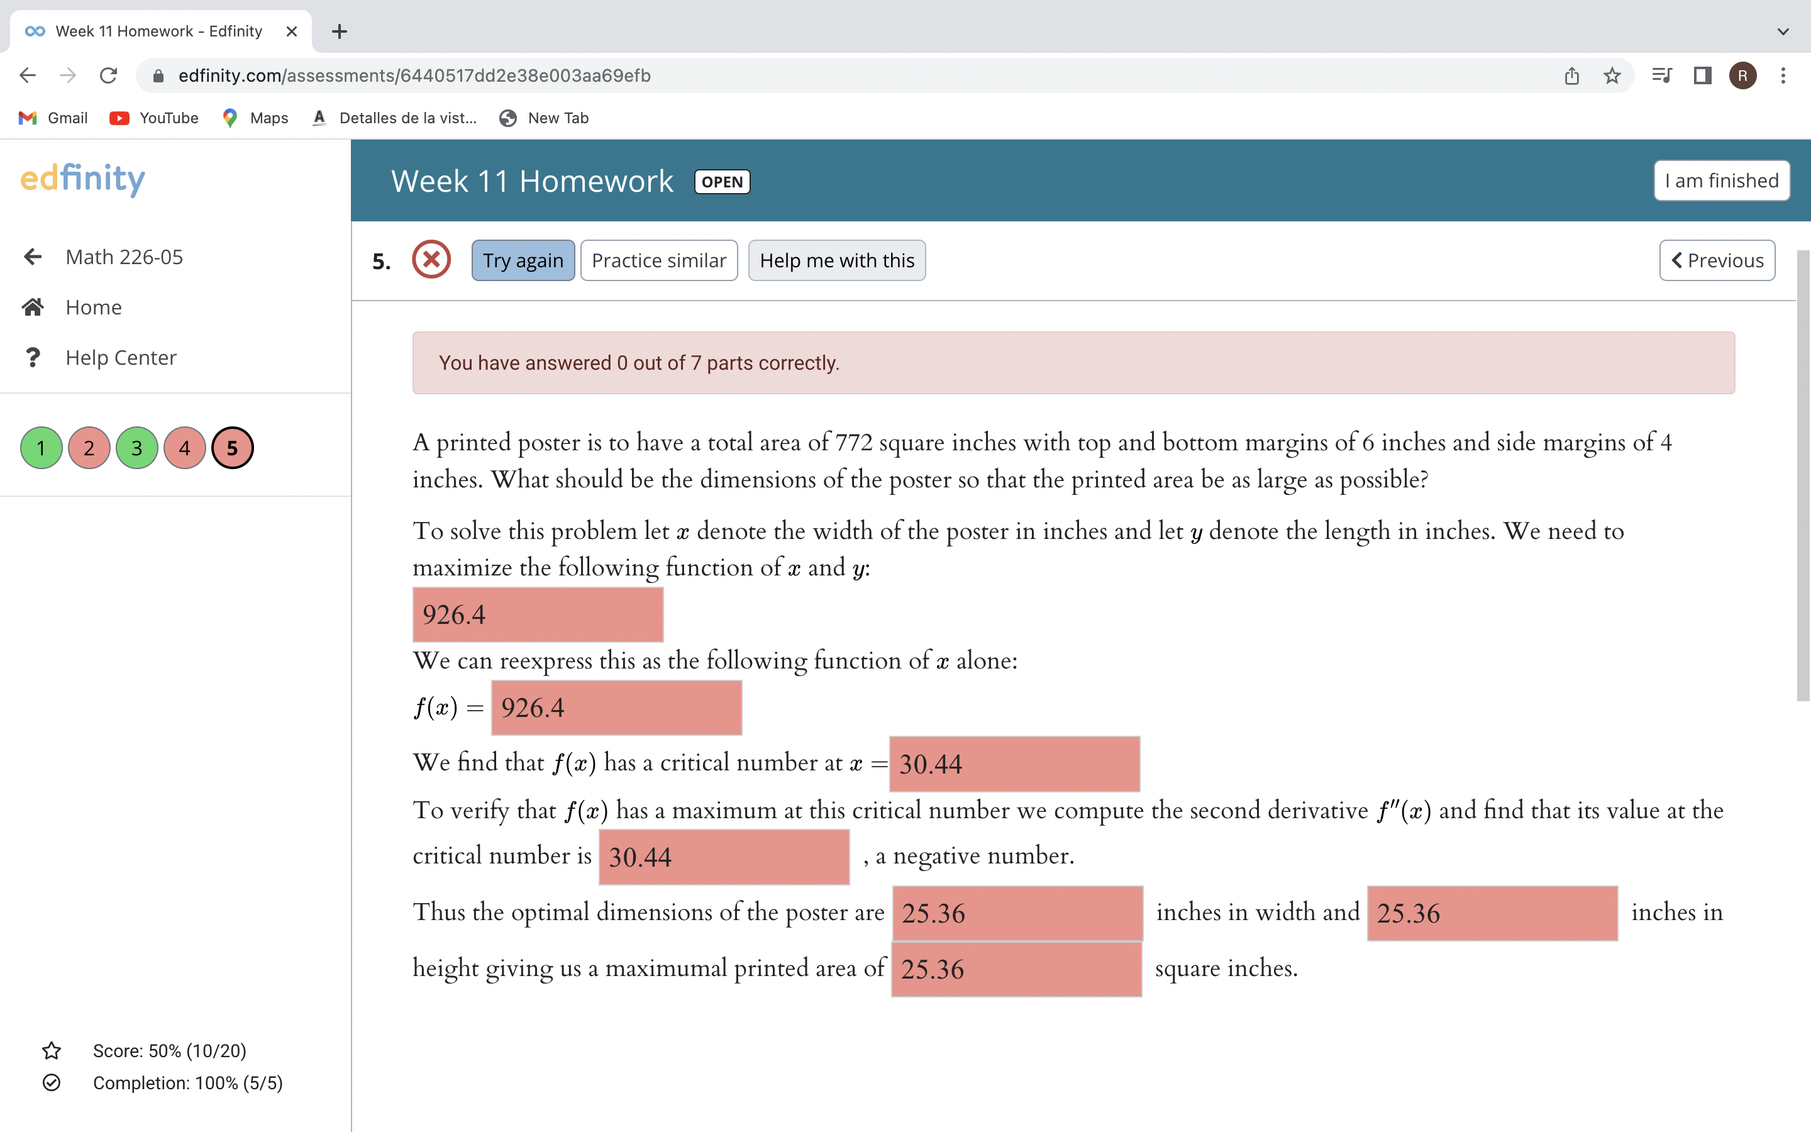The image size is (1811, 1132).
Task: Open the browser side panel icon
Action: (1702, 75)
